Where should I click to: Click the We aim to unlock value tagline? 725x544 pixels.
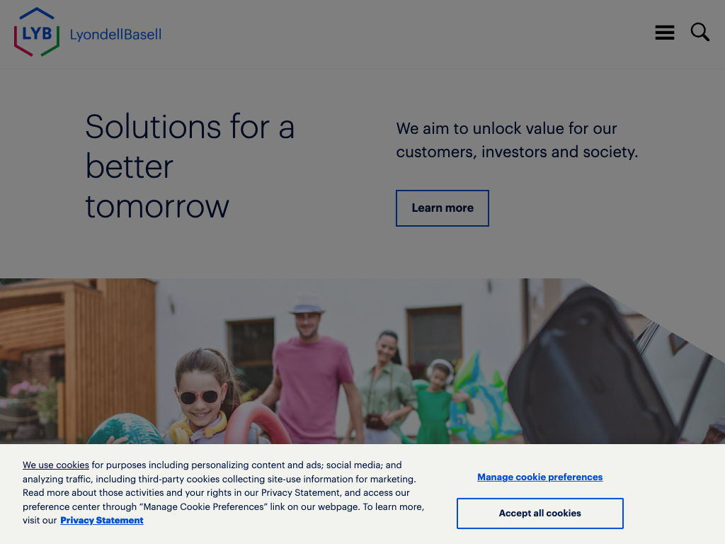click(x=517, y=140)
